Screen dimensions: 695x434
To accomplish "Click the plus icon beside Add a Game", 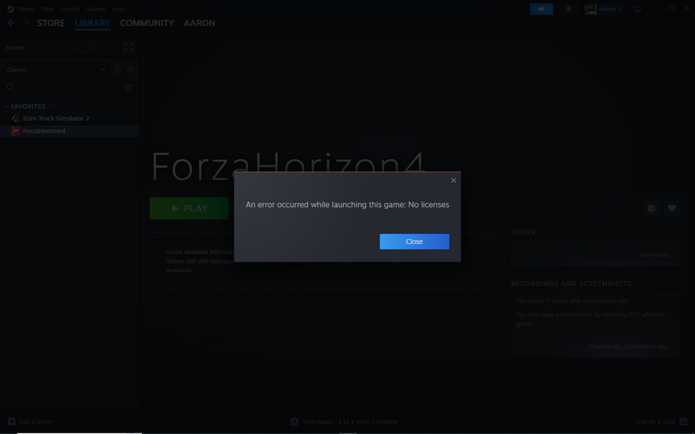I will point(12,422).
